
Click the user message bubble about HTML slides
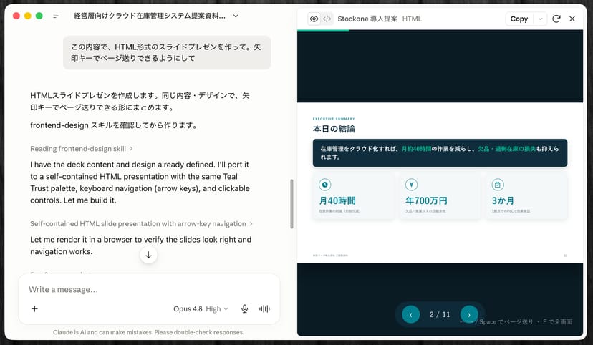click(x=167, y=52)
